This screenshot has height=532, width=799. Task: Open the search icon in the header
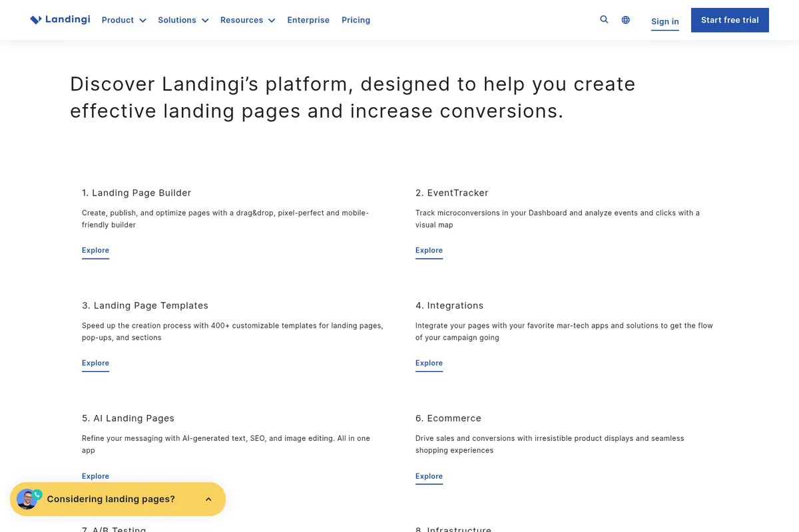point(604,19)
